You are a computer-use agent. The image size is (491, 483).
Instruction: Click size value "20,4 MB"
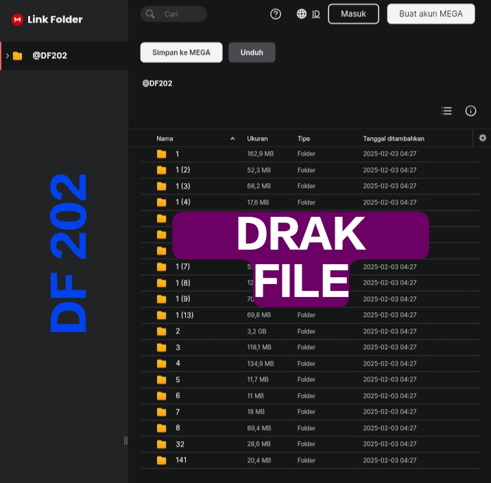pyautogui.click(x=259, y=460)
